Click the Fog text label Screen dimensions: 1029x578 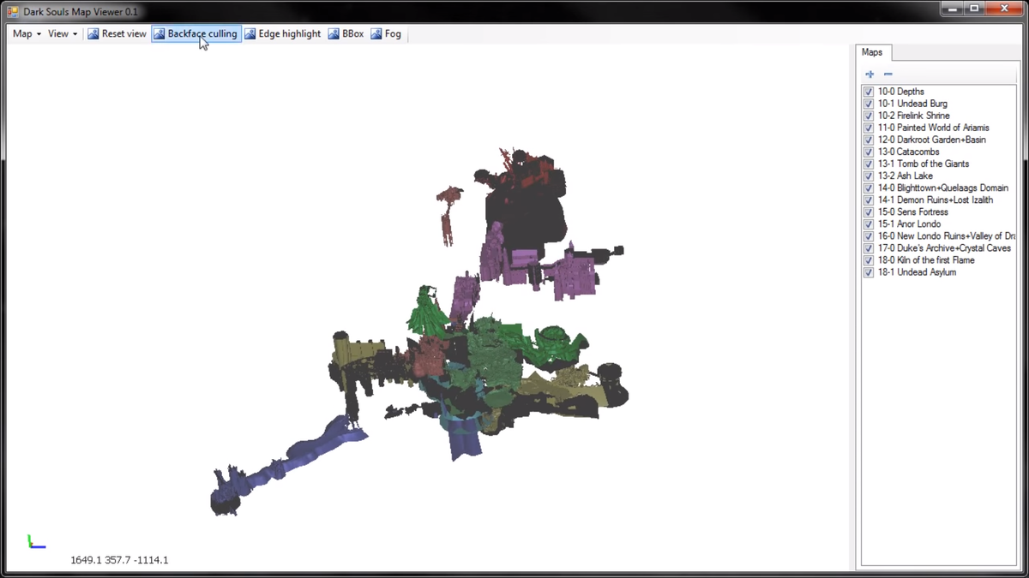[393, 34]
